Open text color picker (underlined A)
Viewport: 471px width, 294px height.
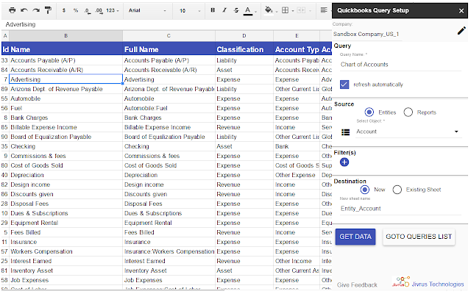tap(248, 11)
